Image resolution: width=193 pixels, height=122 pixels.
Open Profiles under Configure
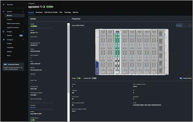coord(9,44)
